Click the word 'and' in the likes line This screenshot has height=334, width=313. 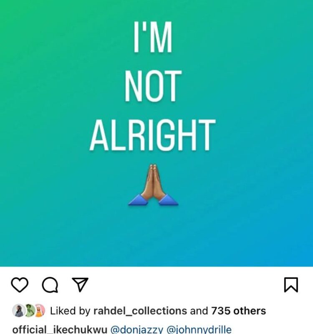tap(199, 311)
